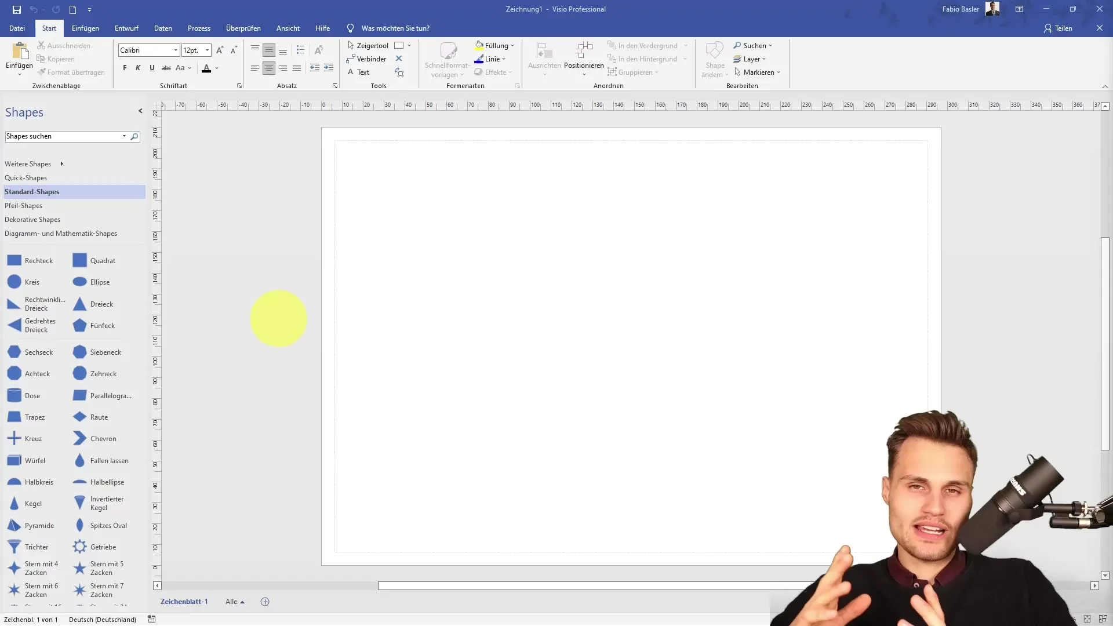The height and width of the screenshot is (626, 1113).
Task: Toggle italic K formatting
Action: point(138,68)
